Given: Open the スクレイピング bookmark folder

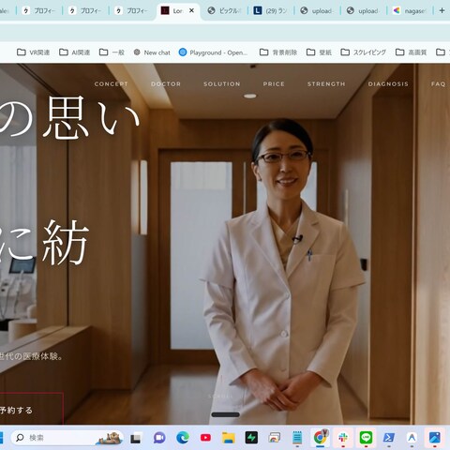Looking at the screenshot, I should 364,52.
